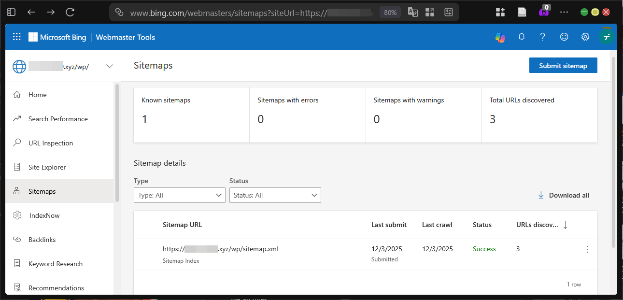
Task: Click the 80% zoom indicator
Action: pos(390,12)
